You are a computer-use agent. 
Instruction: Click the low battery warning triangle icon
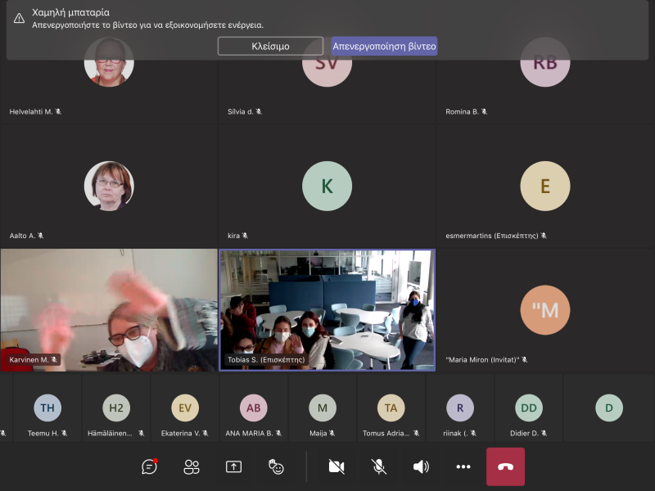point(19,18)
